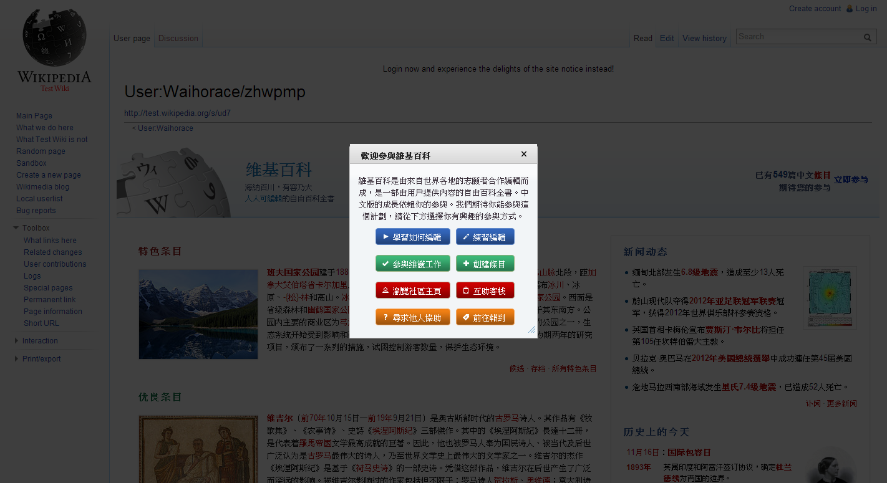Click the 国际包容日 link
Screen dimensions: 887x483
[x=689, y=452]
